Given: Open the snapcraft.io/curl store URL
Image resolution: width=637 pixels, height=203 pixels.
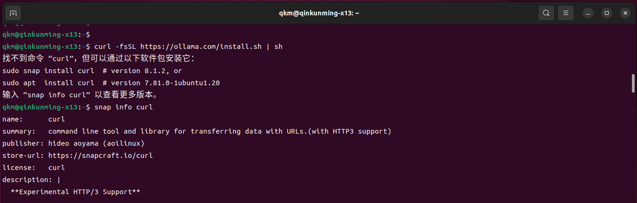Looking at the screenshot, I should click(100, 156).
